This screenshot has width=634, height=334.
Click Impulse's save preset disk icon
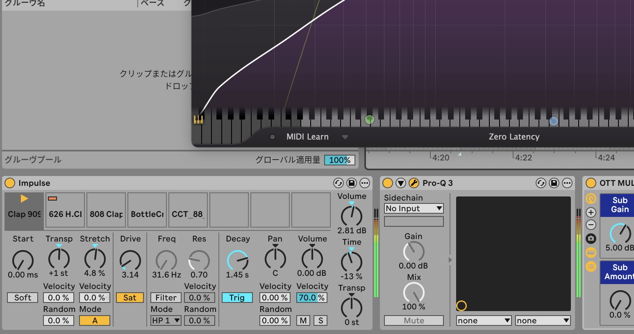pos(351,183)
